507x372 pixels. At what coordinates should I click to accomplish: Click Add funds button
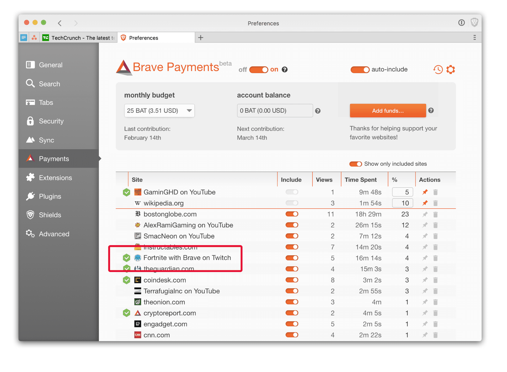[x=388, y=111]
